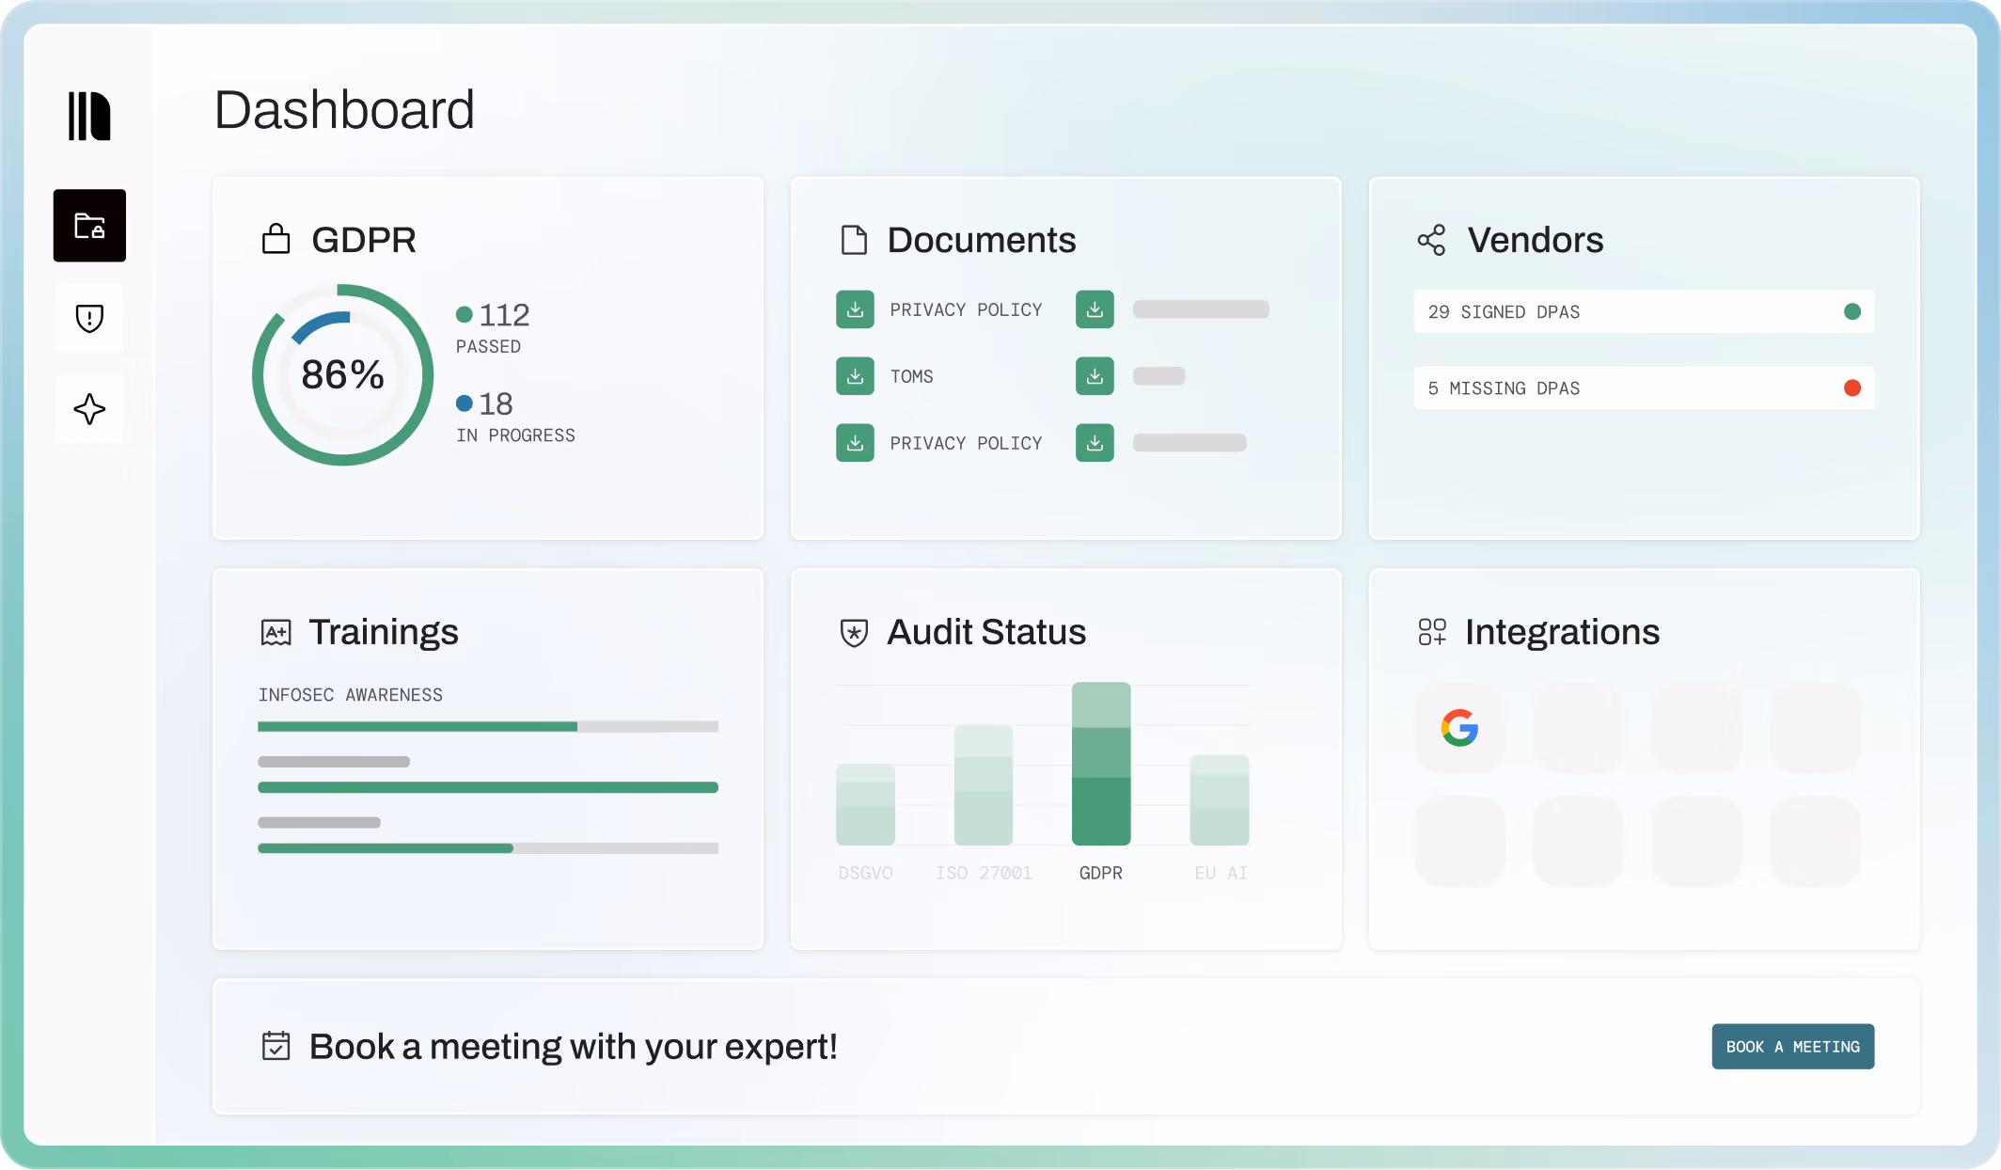Click the ISO 27001 axis label

[x=984, y=873]
